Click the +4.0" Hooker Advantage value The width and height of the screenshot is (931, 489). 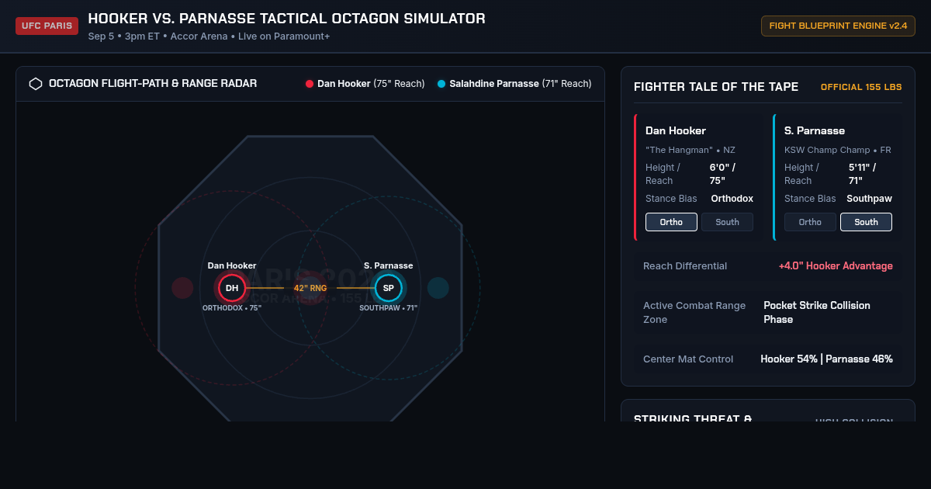836,265
